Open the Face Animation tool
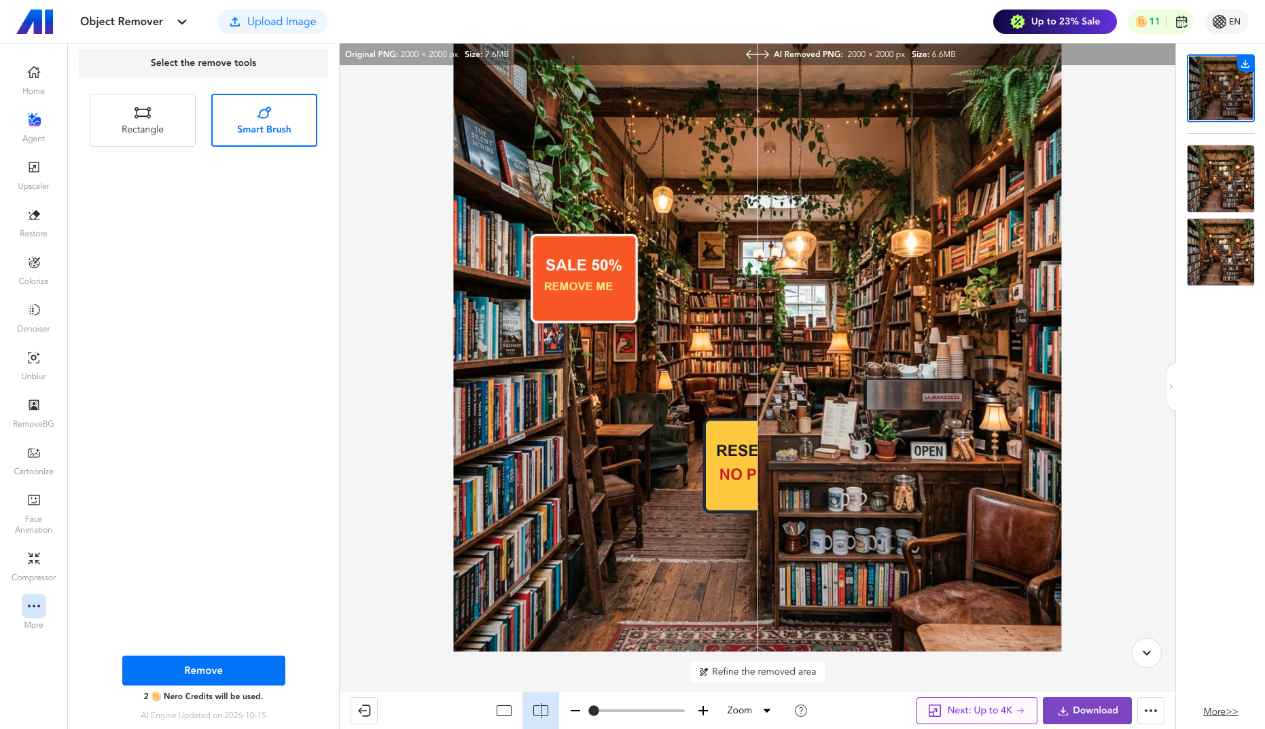Viewport: 1265px width, 729px height. [33, 514]
